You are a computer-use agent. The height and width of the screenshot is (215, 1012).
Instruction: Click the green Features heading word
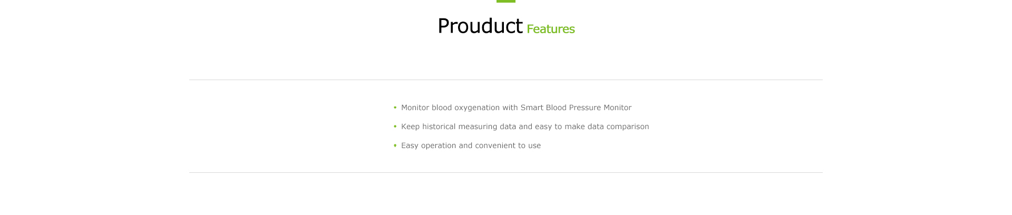coord(551,29)
